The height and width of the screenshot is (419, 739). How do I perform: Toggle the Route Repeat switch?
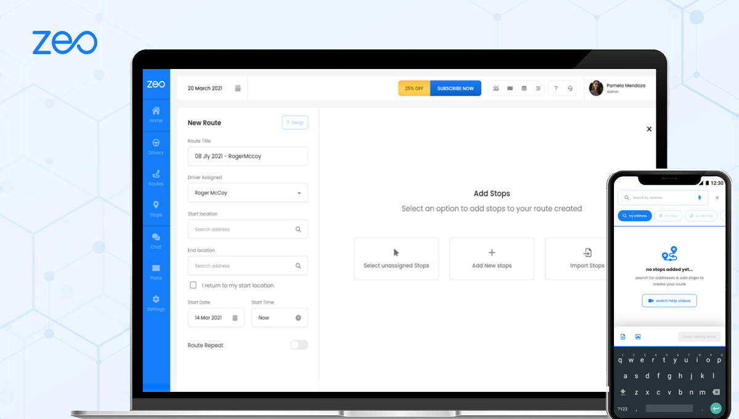[299, 345]
